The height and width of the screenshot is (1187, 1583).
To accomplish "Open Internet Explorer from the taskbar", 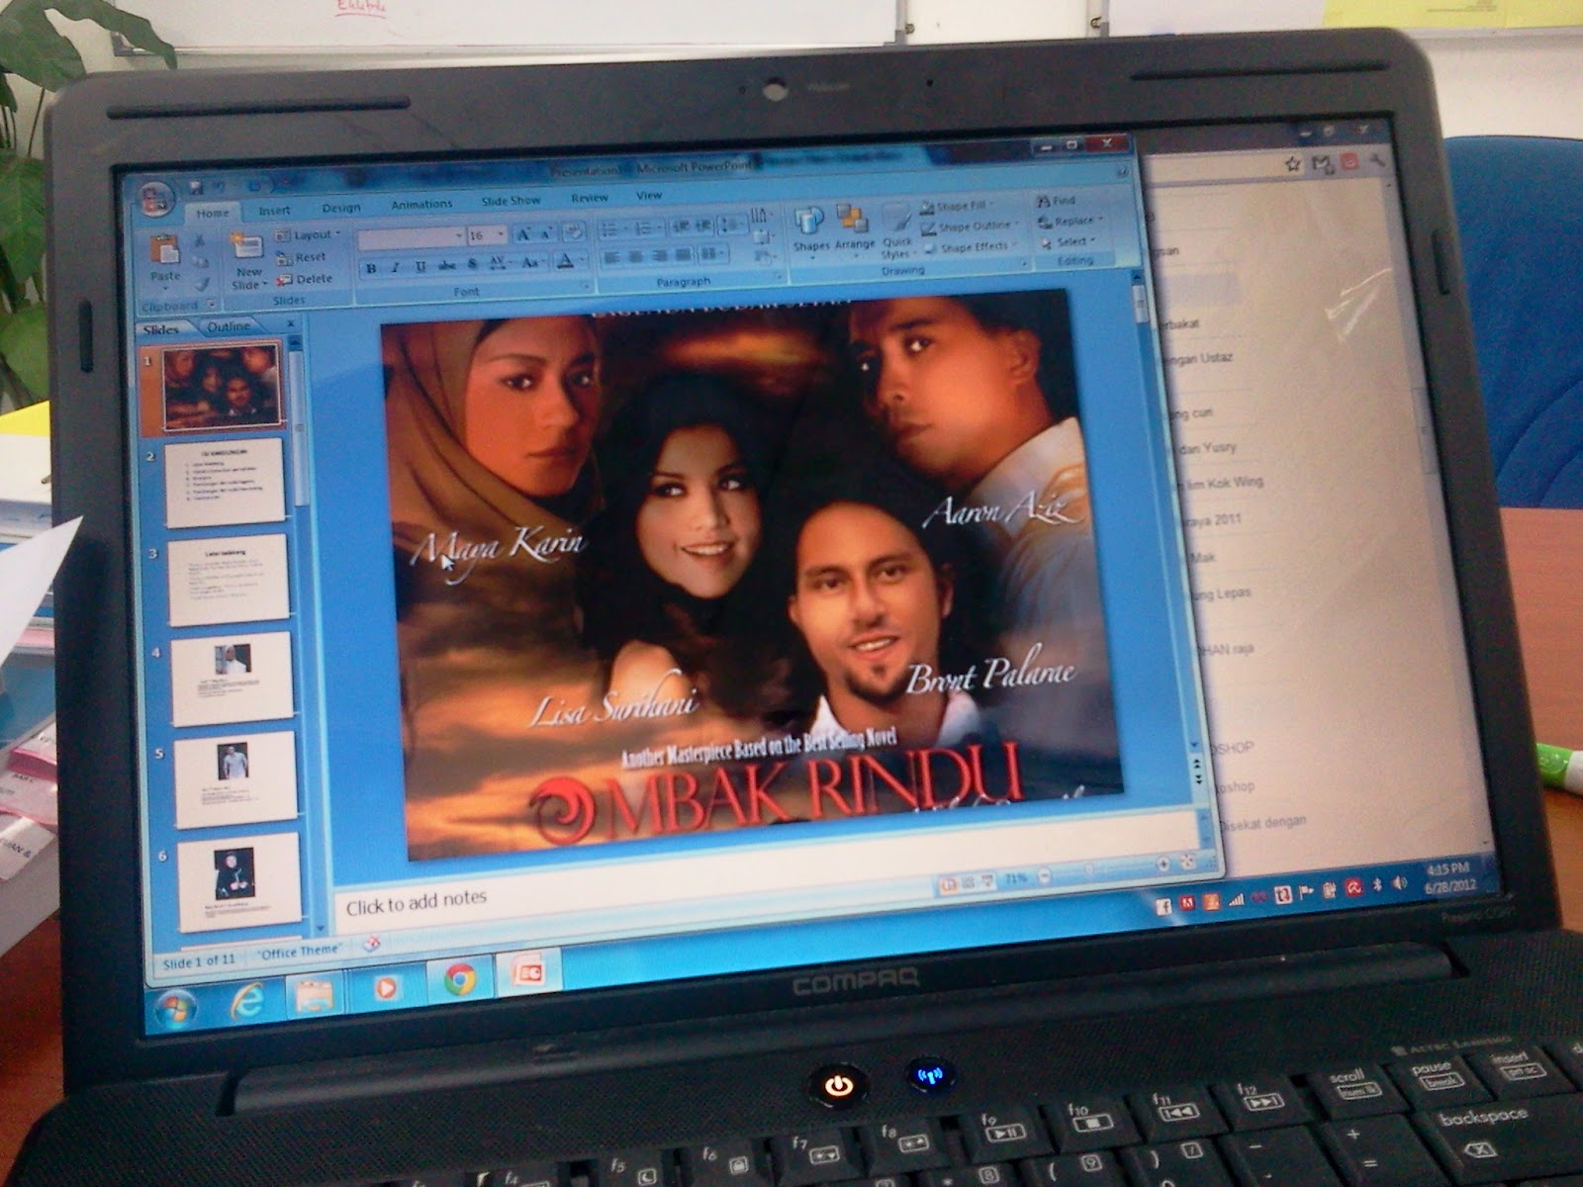I will coord(246,1001).
